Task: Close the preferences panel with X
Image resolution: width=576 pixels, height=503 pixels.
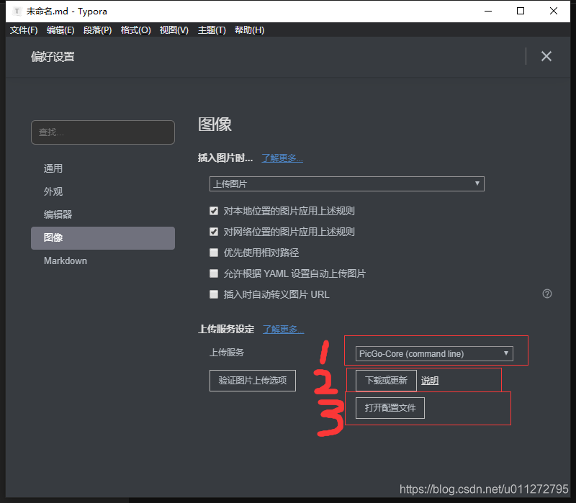Action: [x=546, y=56]
